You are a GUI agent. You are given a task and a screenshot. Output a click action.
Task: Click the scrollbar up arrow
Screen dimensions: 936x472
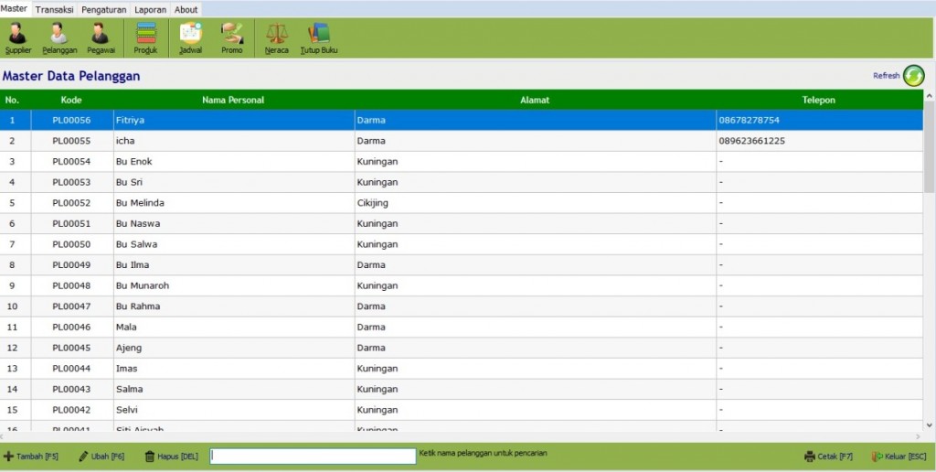pos(930,96)
